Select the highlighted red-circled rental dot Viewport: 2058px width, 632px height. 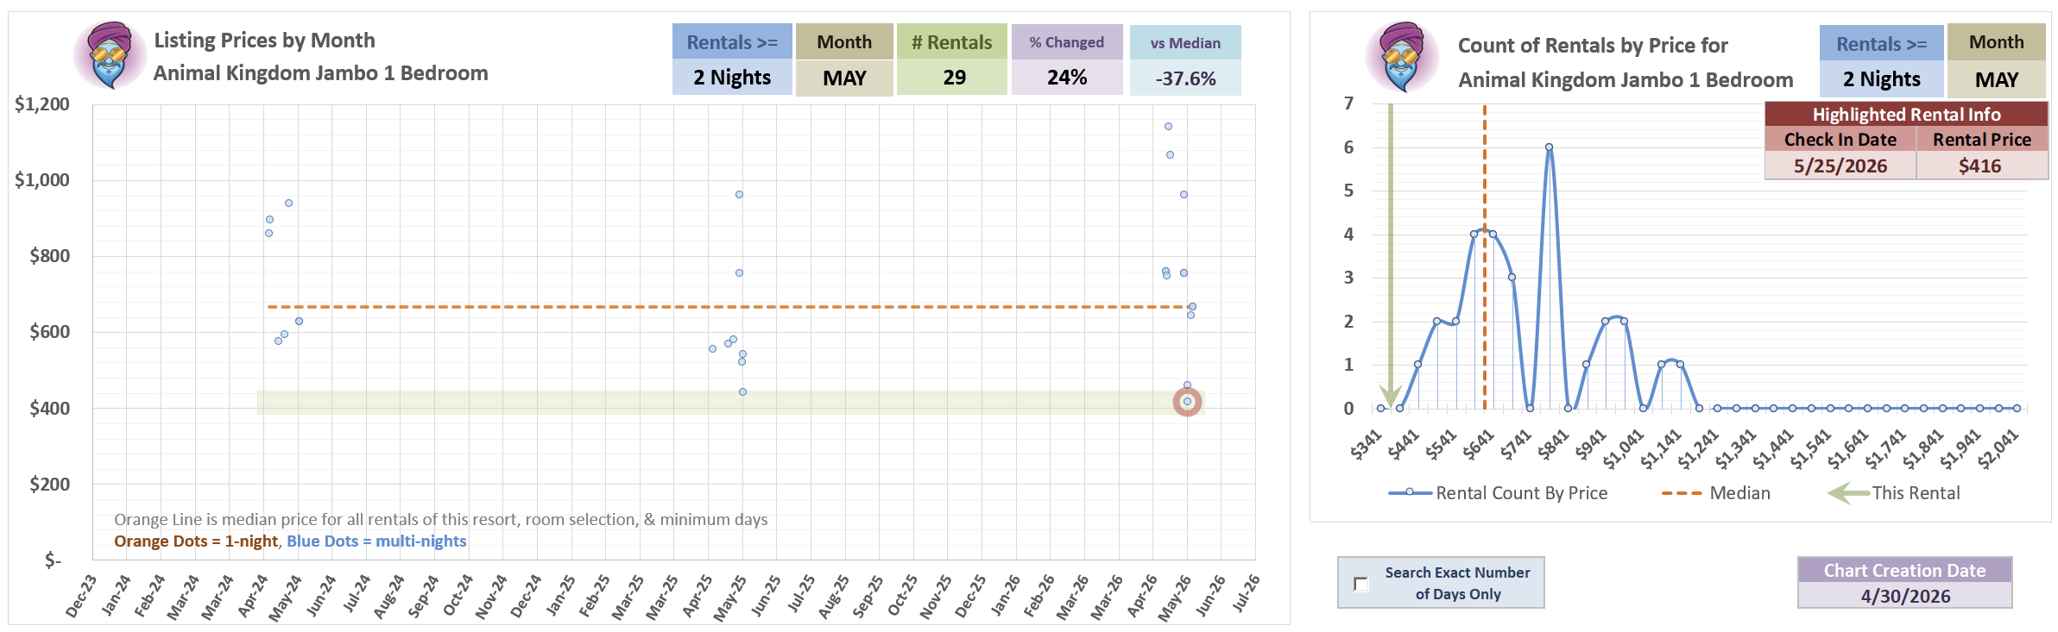(1187, 402)
